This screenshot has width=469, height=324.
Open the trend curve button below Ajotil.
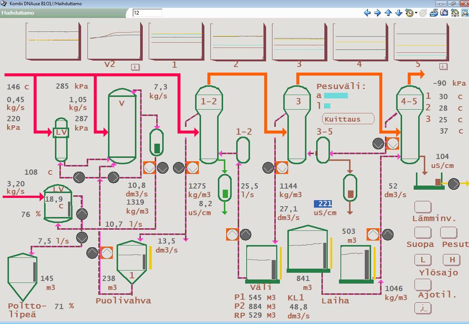[x=423, y=308]
